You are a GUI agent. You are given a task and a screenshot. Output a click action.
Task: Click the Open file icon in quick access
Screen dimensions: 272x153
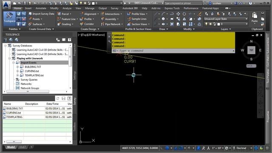click(x=20, y=3)
